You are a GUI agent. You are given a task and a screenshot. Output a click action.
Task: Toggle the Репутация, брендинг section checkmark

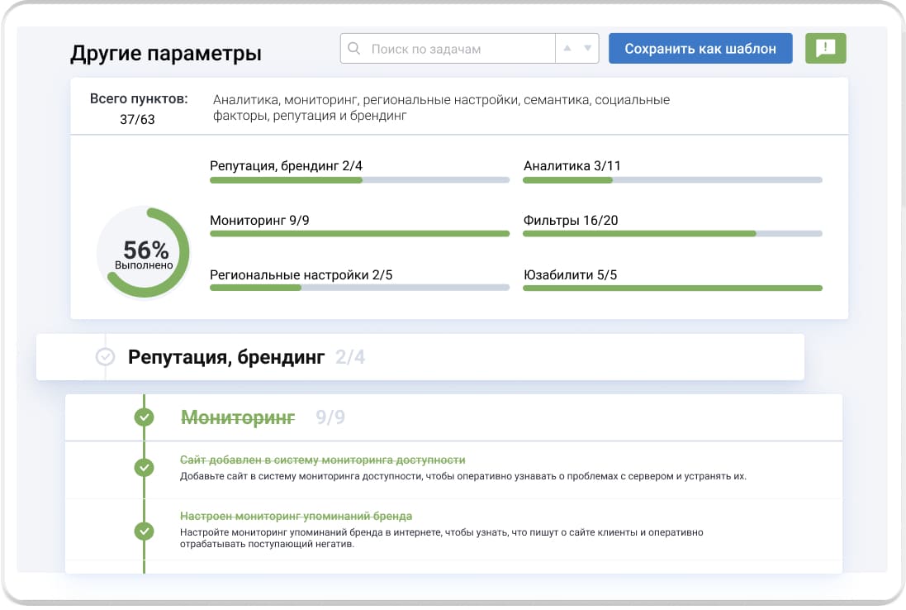coord(105,357)
